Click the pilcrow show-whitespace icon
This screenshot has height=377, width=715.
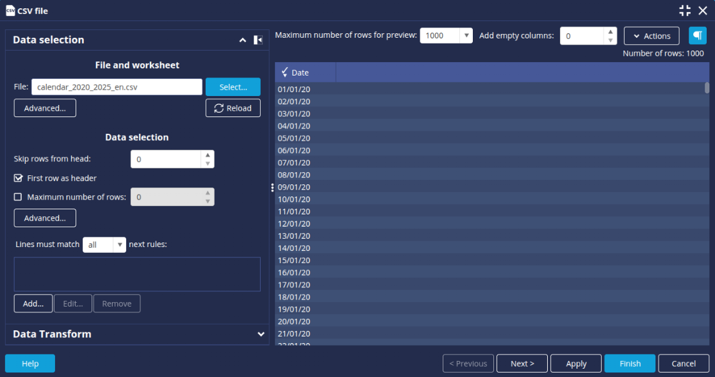tap(697, 36)
